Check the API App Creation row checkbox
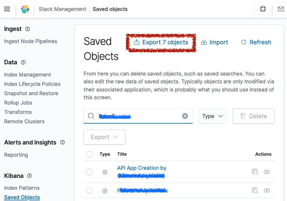 click(x=90, y=172)
